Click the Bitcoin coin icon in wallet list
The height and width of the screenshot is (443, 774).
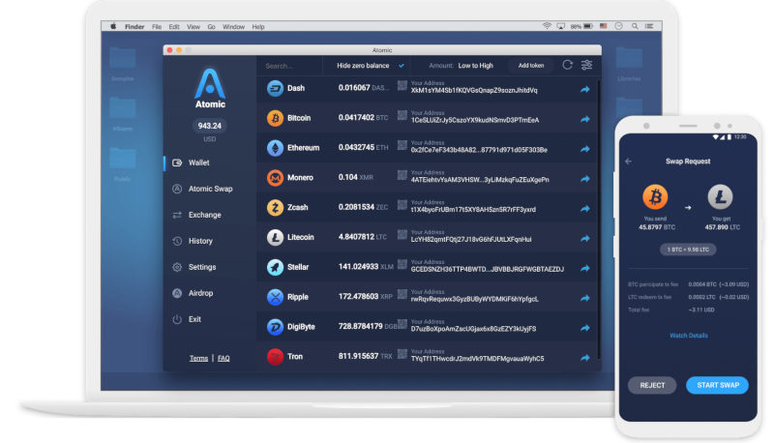pyautogui.click(x=275, y=118)
